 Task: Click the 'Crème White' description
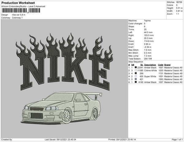(151, 70)
